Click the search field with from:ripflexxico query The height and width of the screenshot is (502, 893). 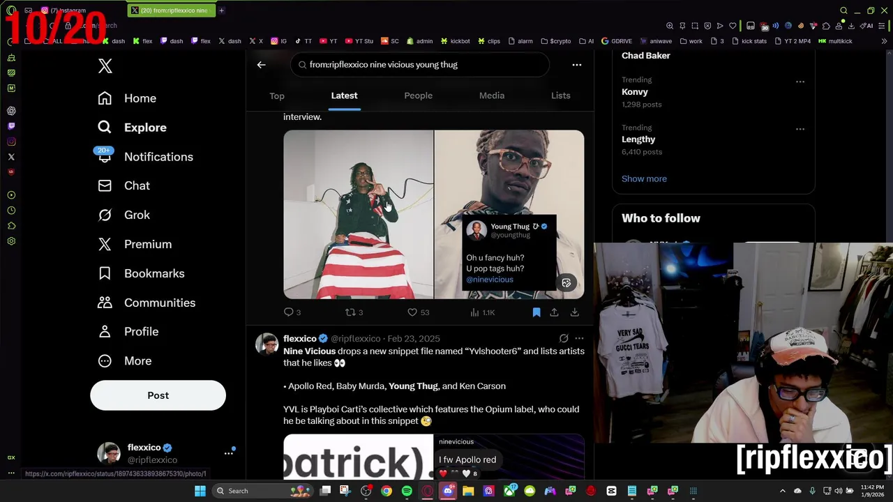(x=420, y=65)
